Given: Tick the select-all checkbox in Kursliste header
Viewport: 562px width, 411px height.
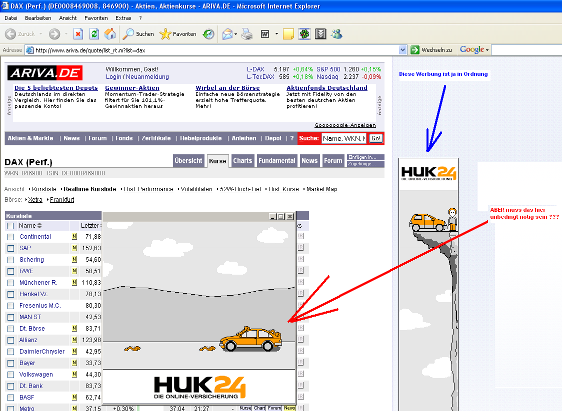Looking at the screenshot, I should pyautogui.click(x=10, y=226).
